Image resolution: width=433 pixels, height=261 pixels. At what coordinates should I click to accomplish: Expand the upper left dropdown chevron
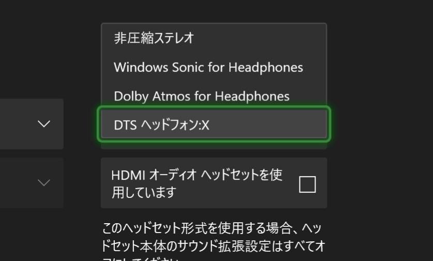pos(44,124)
